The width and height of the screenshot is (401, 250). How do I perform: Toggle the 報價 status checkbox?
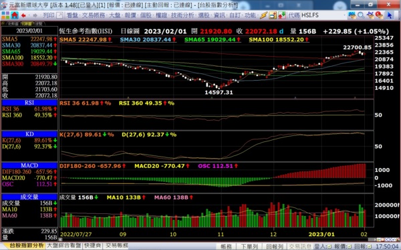350,247
